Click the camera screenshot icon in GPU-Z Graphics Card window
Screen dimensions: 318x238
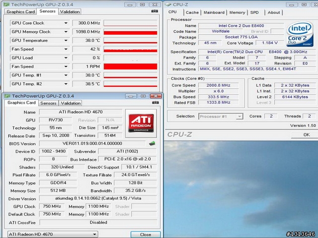(156, 103)
